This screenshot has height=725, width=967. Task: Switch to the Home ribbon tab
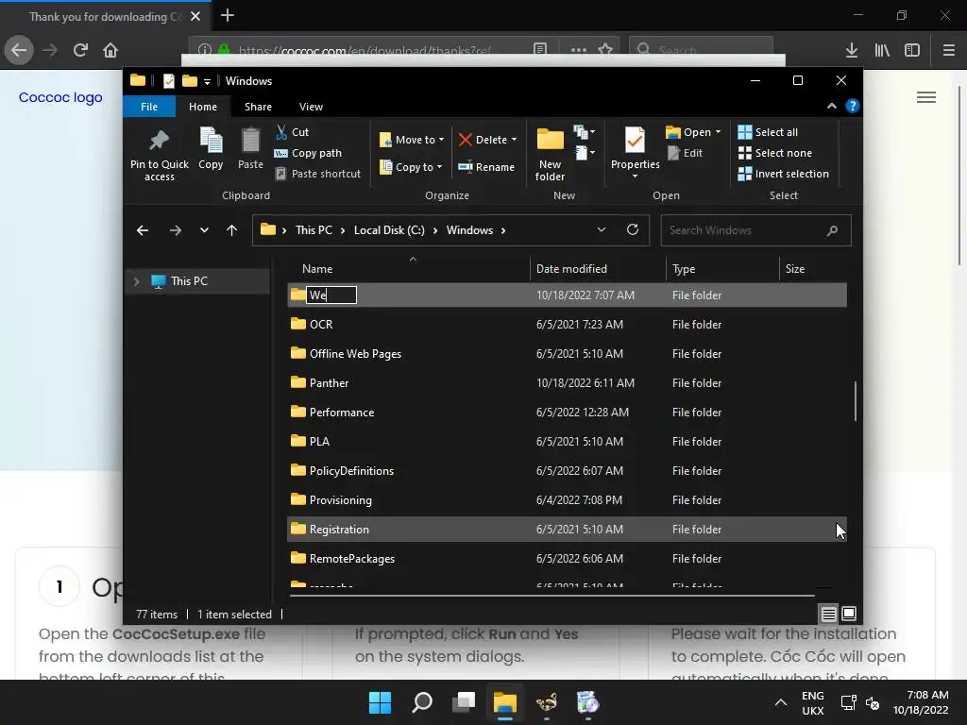[203, 107]
